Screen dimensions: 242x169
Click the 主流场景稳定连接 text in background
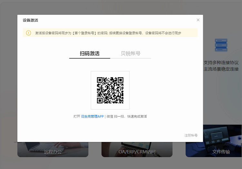tap(221, 69)
